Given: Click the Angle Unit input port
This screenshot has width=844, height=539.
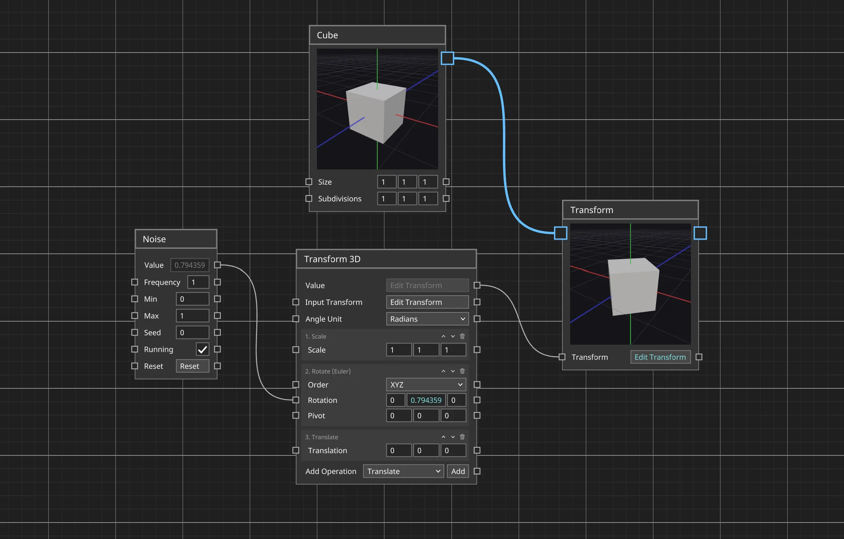Looking at the screenshot, I should coord(296,319).
